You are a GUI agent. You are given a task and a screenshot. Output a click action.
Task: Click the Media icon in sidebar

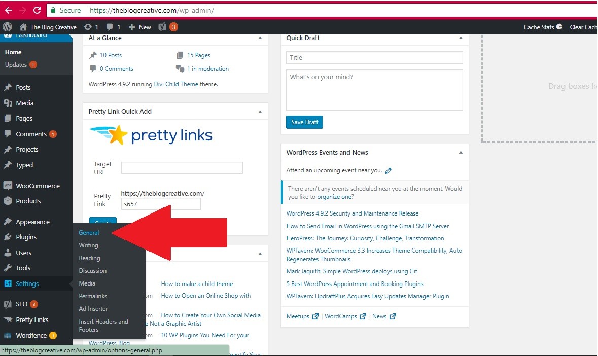[x=8, y=103]
